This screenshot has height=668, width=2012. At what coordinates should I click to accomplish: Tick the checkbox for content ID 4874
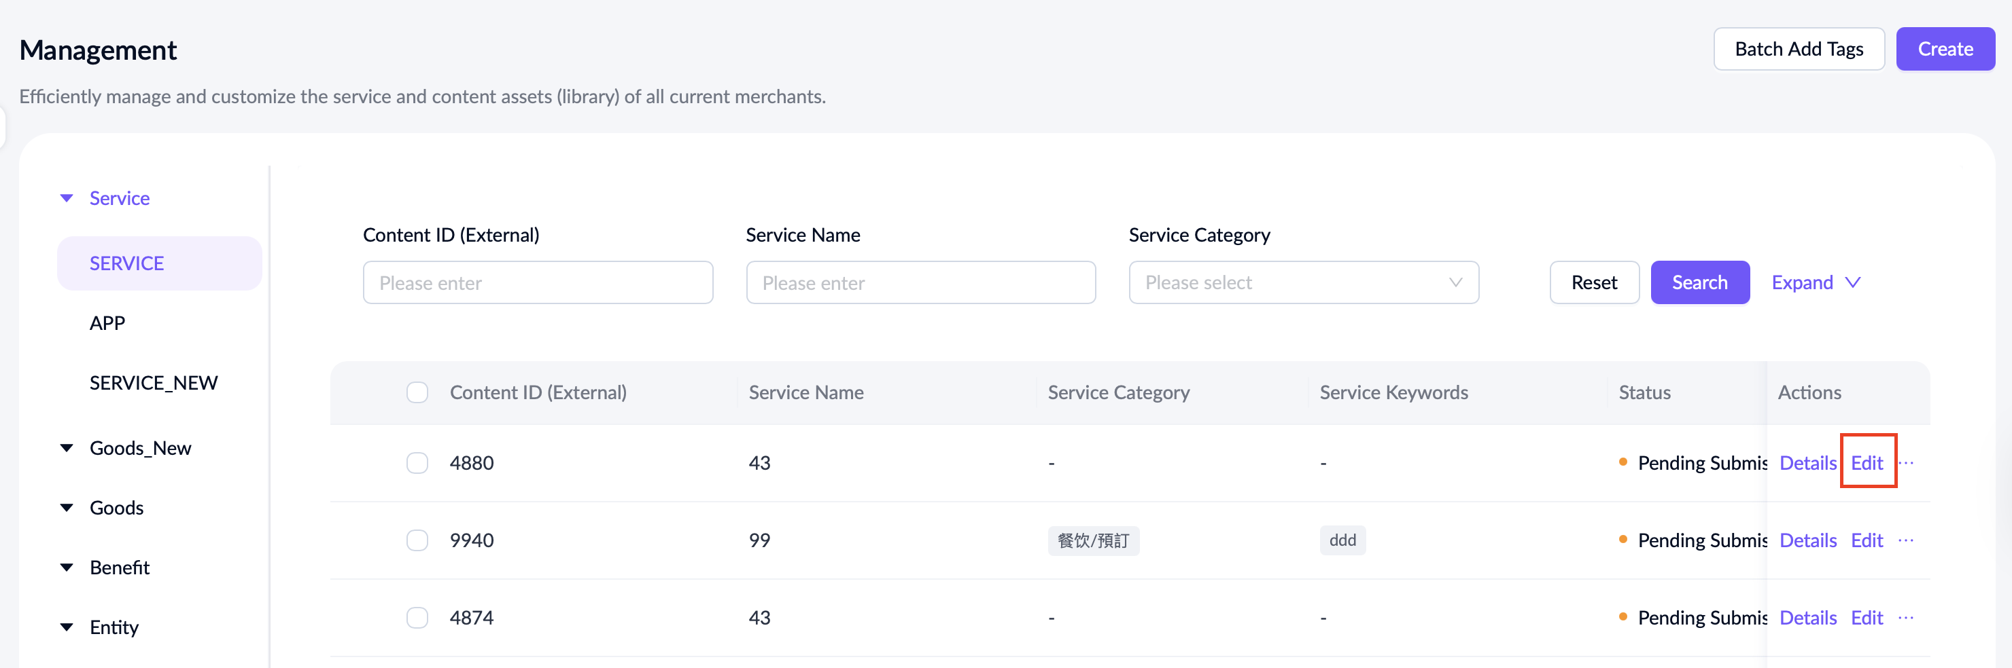[x=417, y=617]
